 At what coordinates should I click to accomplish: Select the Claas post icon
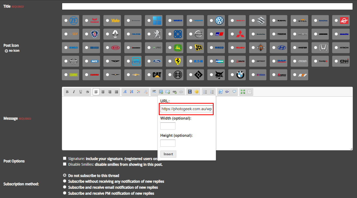click(x=87, y=75)
